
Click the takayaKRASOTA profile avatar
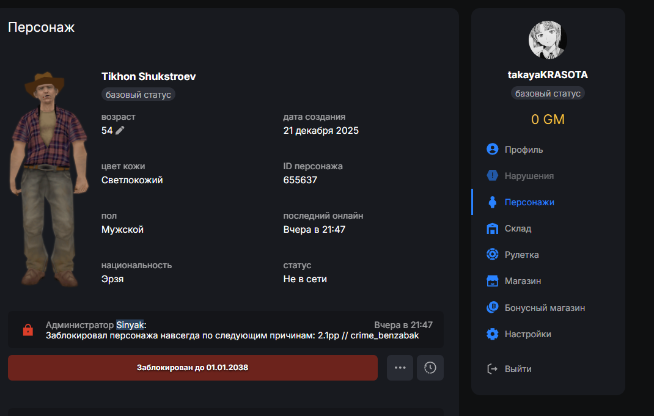tap(548, 40)
